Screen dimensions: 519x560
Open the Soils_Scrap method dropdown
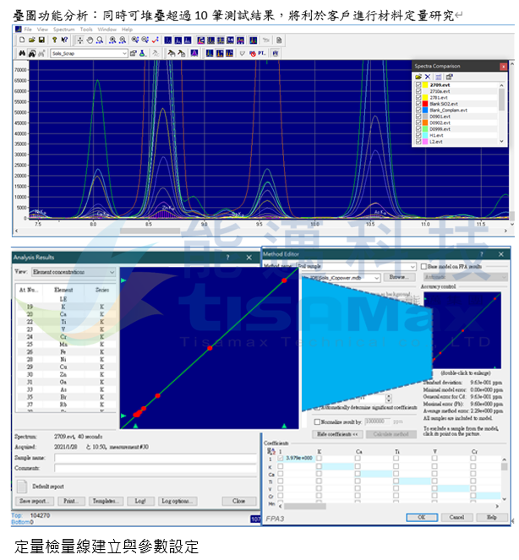point(124,53)
